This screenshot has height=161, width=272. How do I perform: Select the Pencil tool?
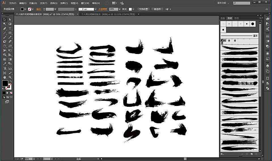coord(10,37)
